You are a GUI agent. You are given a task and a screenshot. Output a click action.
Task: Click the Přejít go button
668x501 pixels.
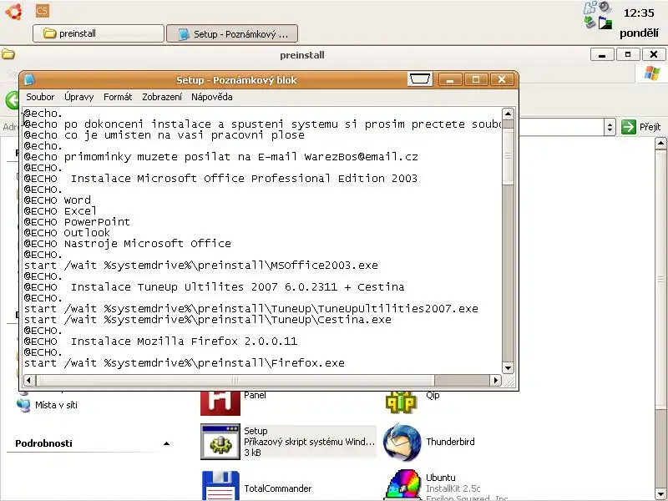(640, 127)
